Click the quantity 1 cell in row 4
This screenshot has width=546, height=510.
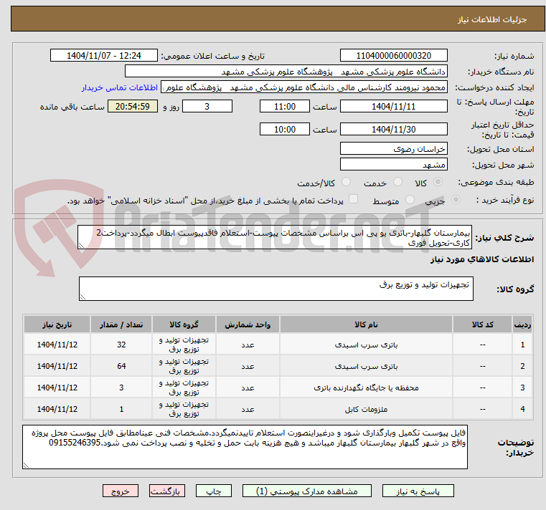[121, 409]
